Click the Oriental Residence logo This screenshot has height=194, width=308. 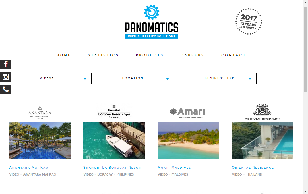click(262, 112)
